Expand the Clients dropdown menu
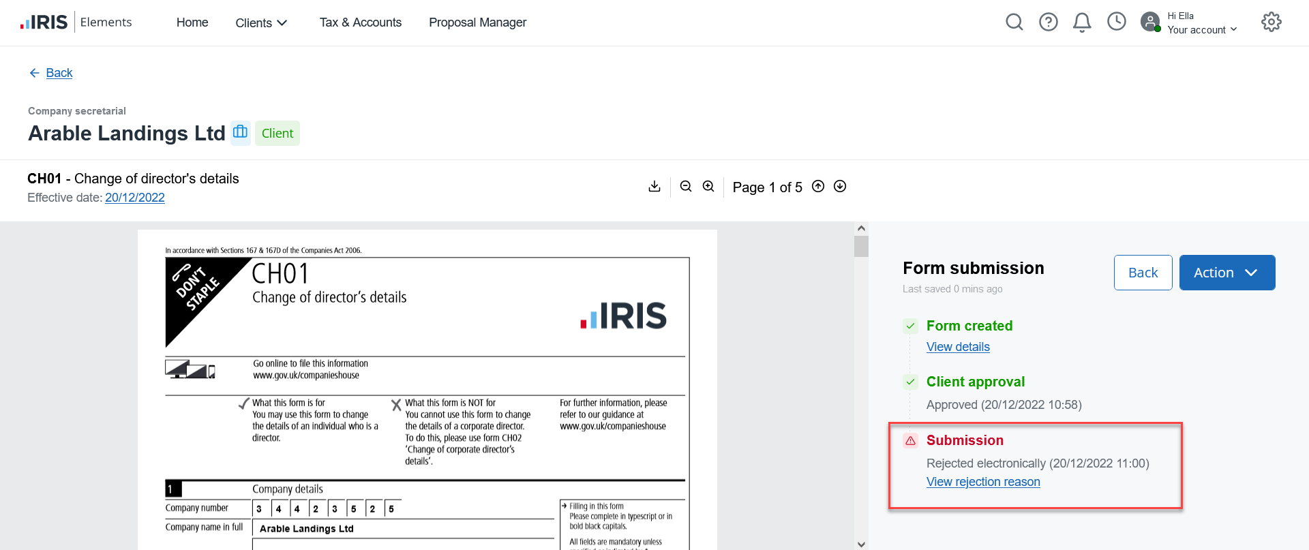1309x550 pixels. [x=261, y=23]
